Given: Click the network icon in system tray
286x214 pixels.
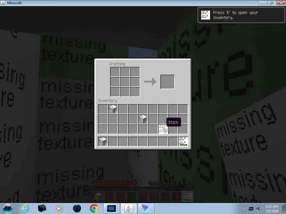Looking at the screenshot, I should coord(258,209).
